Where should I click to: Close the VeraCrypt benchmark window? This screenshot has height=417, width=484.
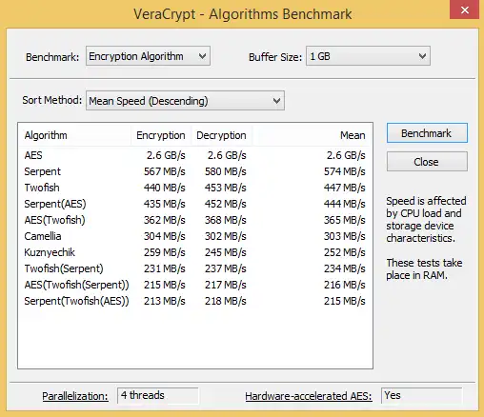465,10
